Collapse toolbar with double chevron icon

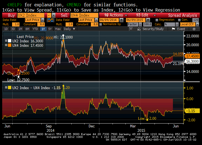(x=131, y=29)
